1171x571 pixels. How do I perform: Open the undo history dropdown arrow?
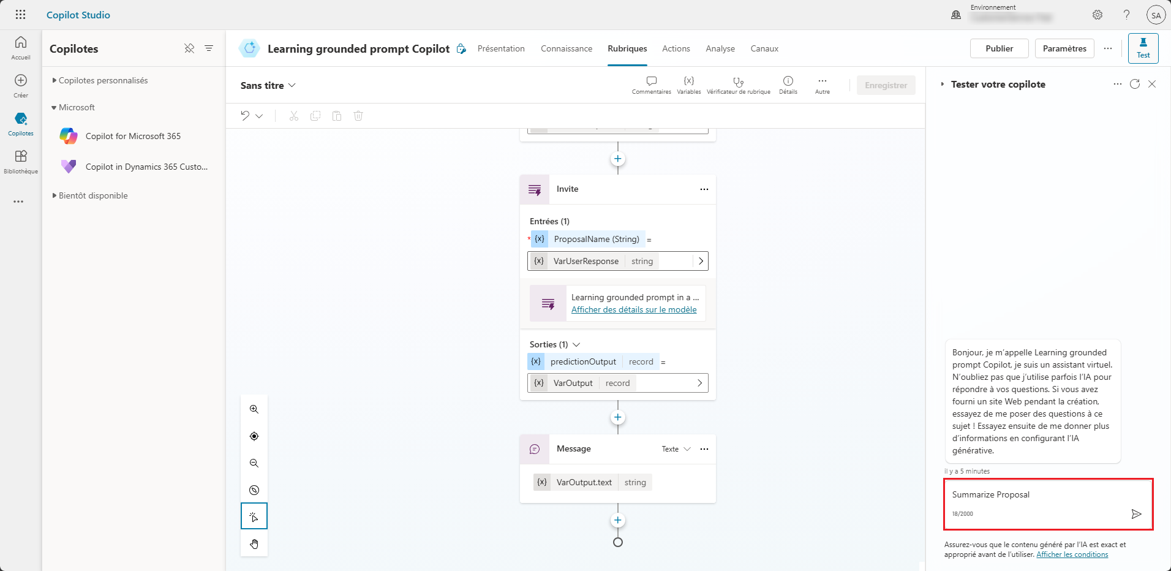click(259, 116)
